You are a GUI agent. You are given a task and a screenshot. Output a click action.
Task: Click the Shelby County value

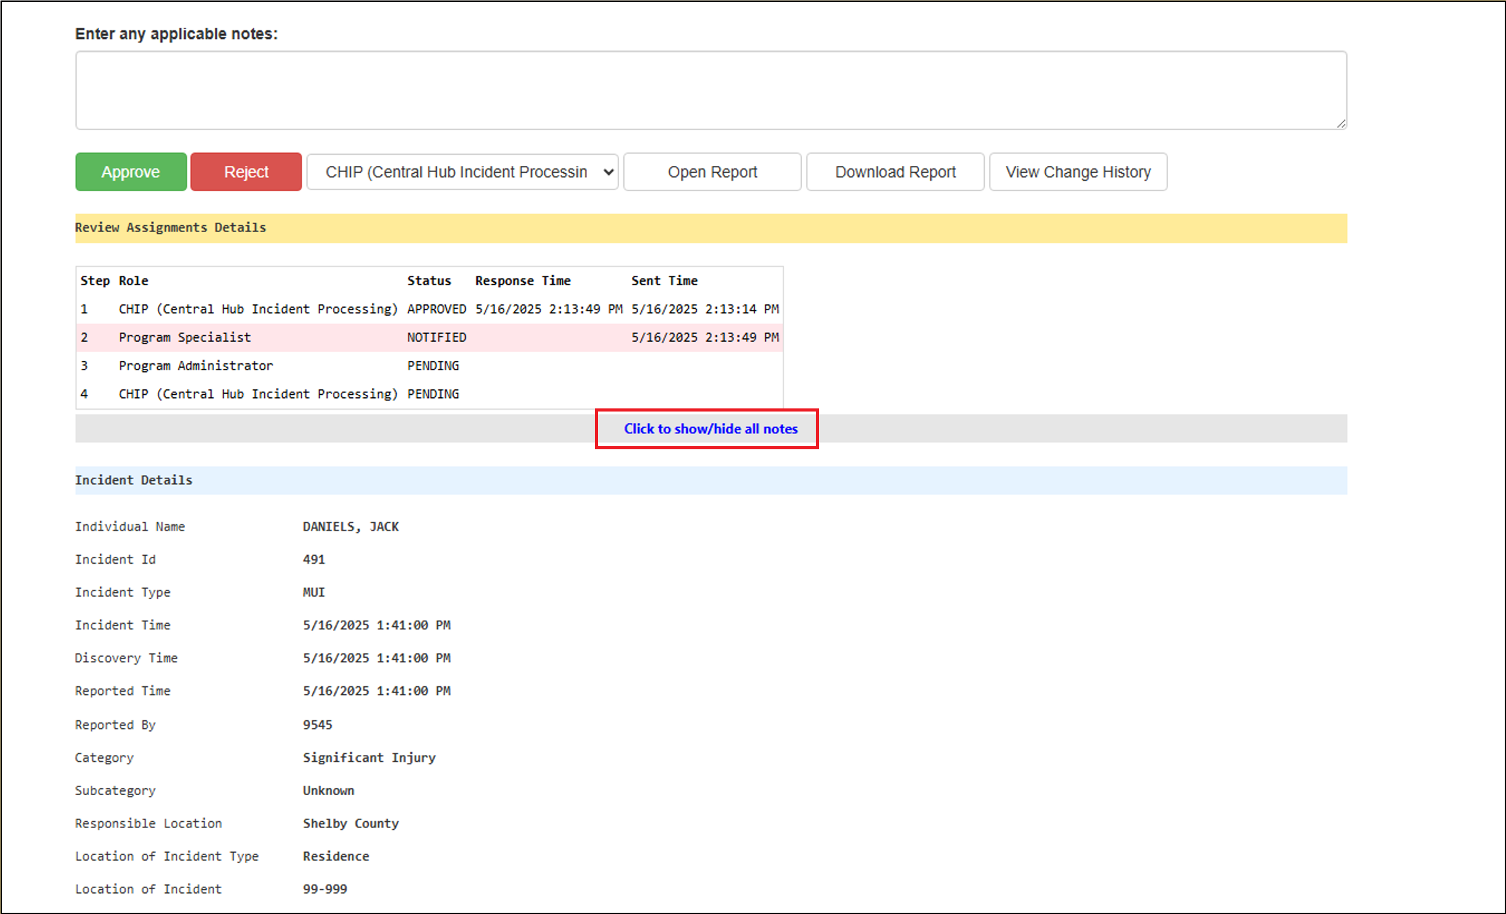(x=351, y=823)
